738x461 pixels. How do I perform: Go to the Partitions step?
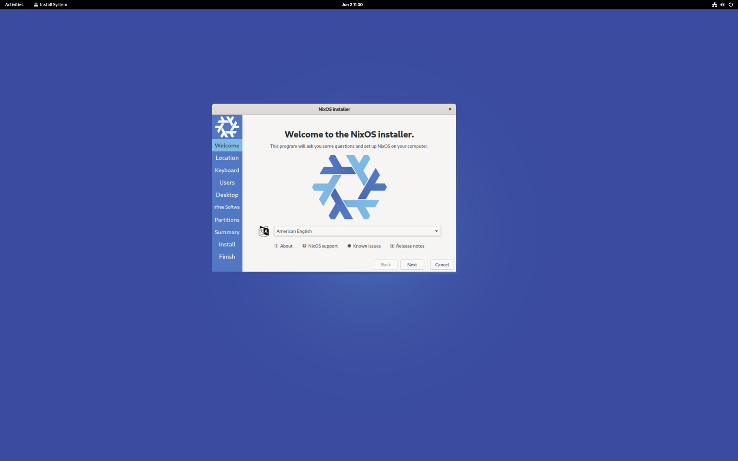point(227,220)
